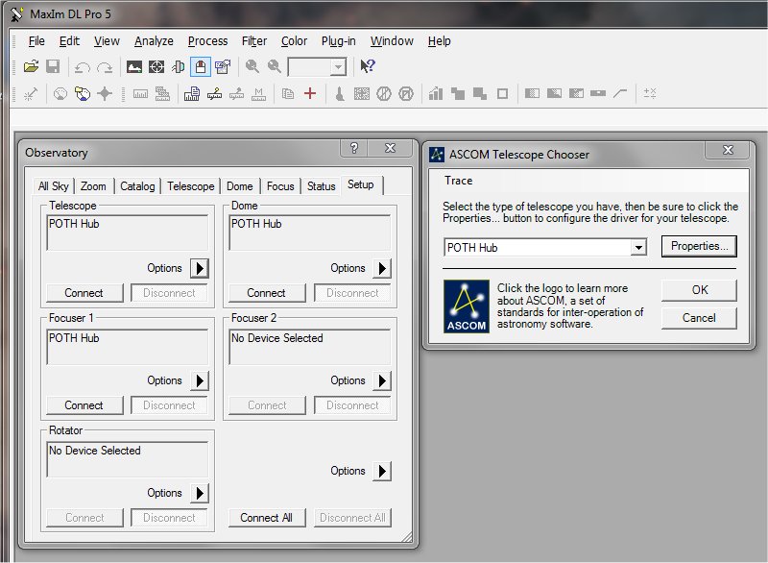The image size is (768, 563).
Task: Open a file with the folder icon
Action: 31,66
